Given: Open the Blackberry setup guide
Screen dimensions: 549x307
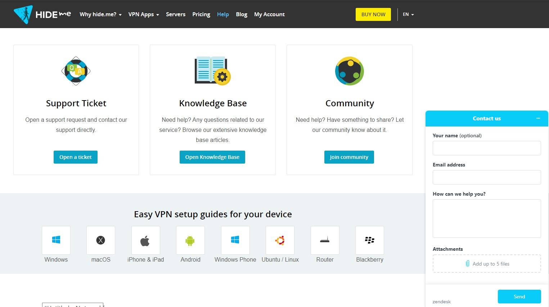Looking at the screenshot, I should pyautogui.click(x=369, y=240).
